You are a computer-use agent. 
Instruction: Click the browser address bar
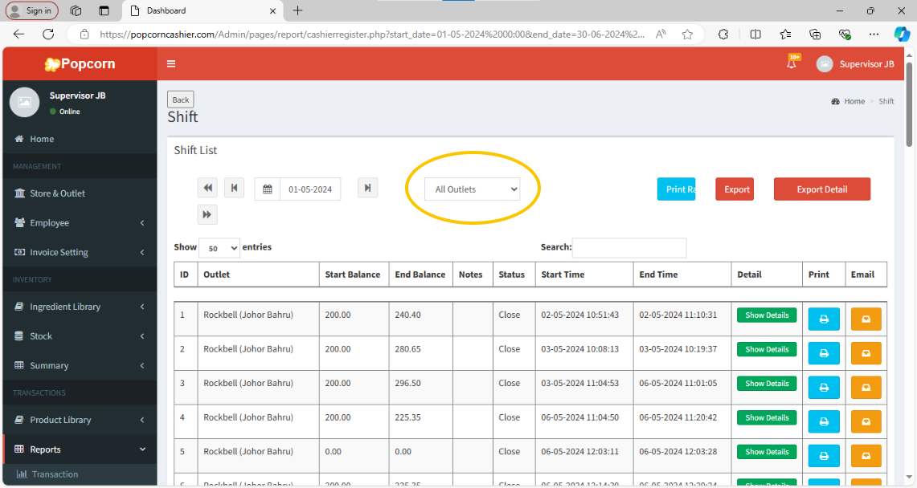click(x=371, y=35)
